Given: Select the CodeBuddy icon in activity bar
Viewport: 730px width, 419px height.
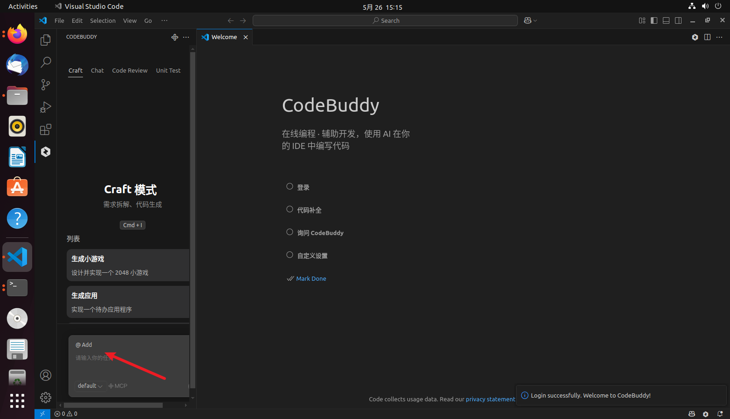Looking at the screenshot, I should point(46,152).
